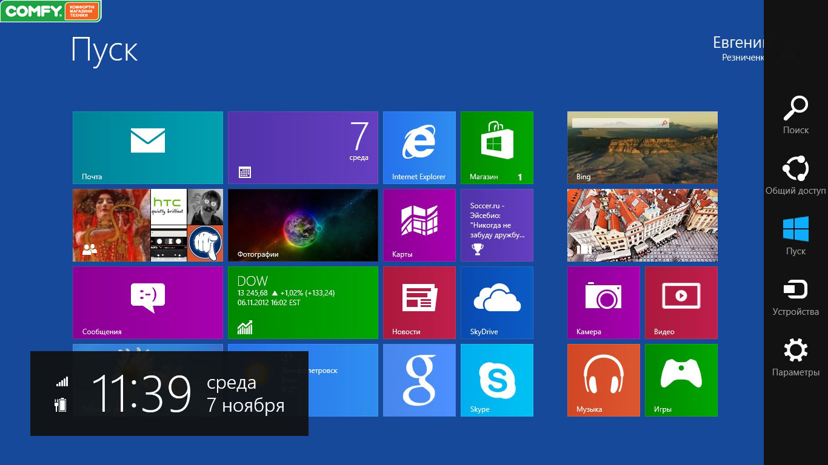This screenshot has height=465, width=828.
Task: Open the travel tile with city rooftops
Action: coord(643,225)
